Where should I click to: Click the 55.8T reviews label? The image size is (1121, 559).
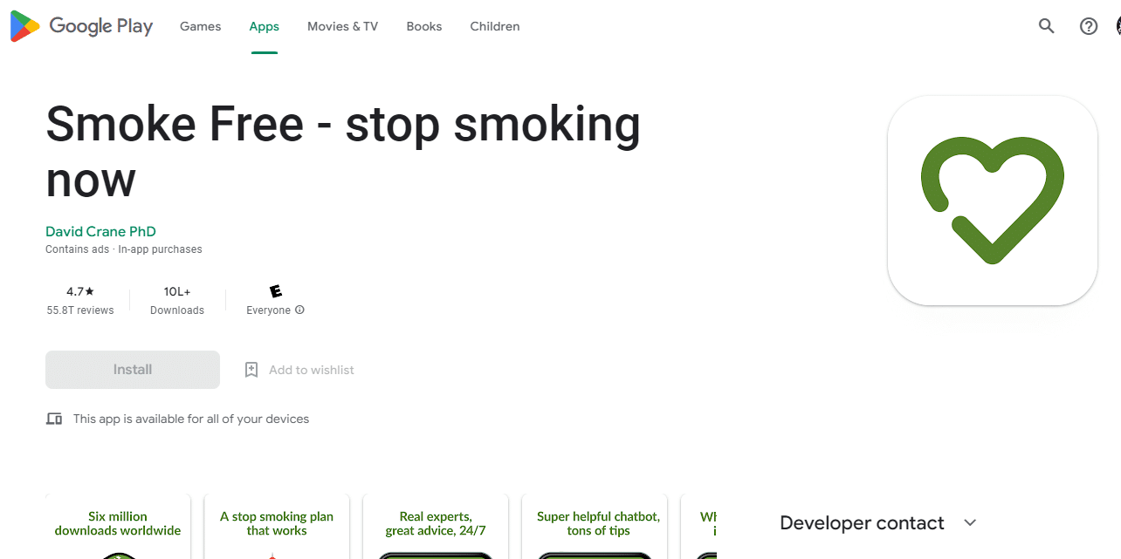(x=80, y=310)
